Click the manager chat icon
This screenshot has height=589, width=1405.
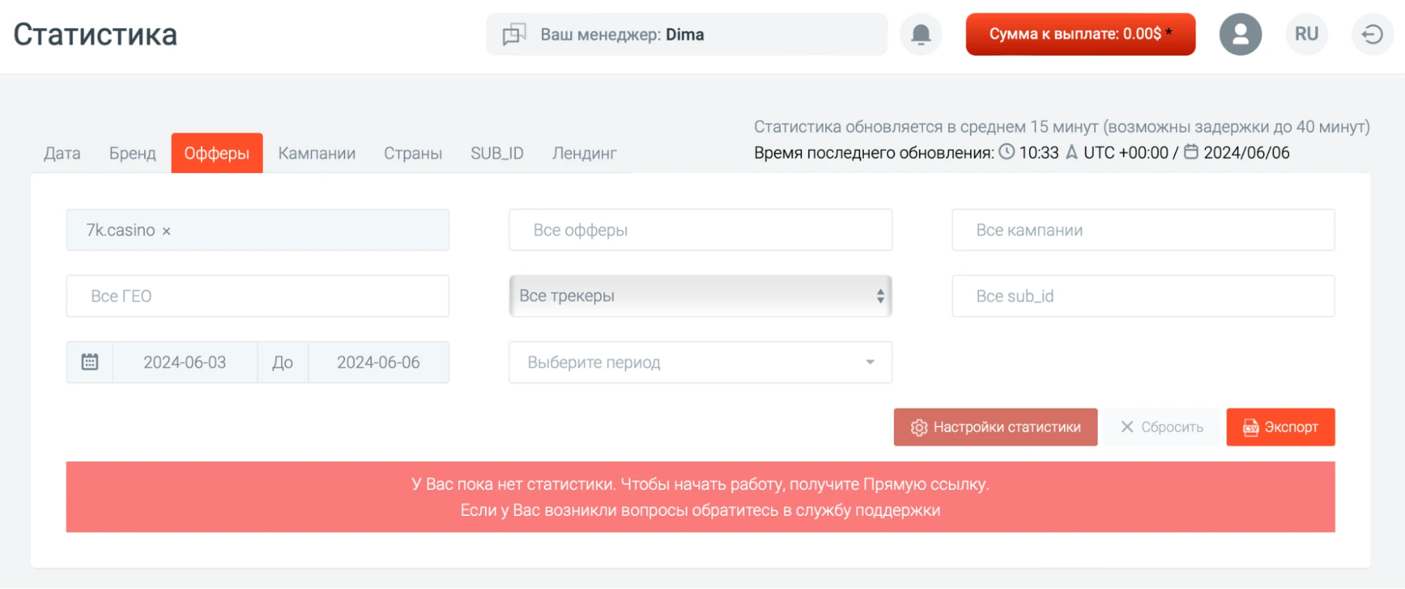tap(514, 34)
